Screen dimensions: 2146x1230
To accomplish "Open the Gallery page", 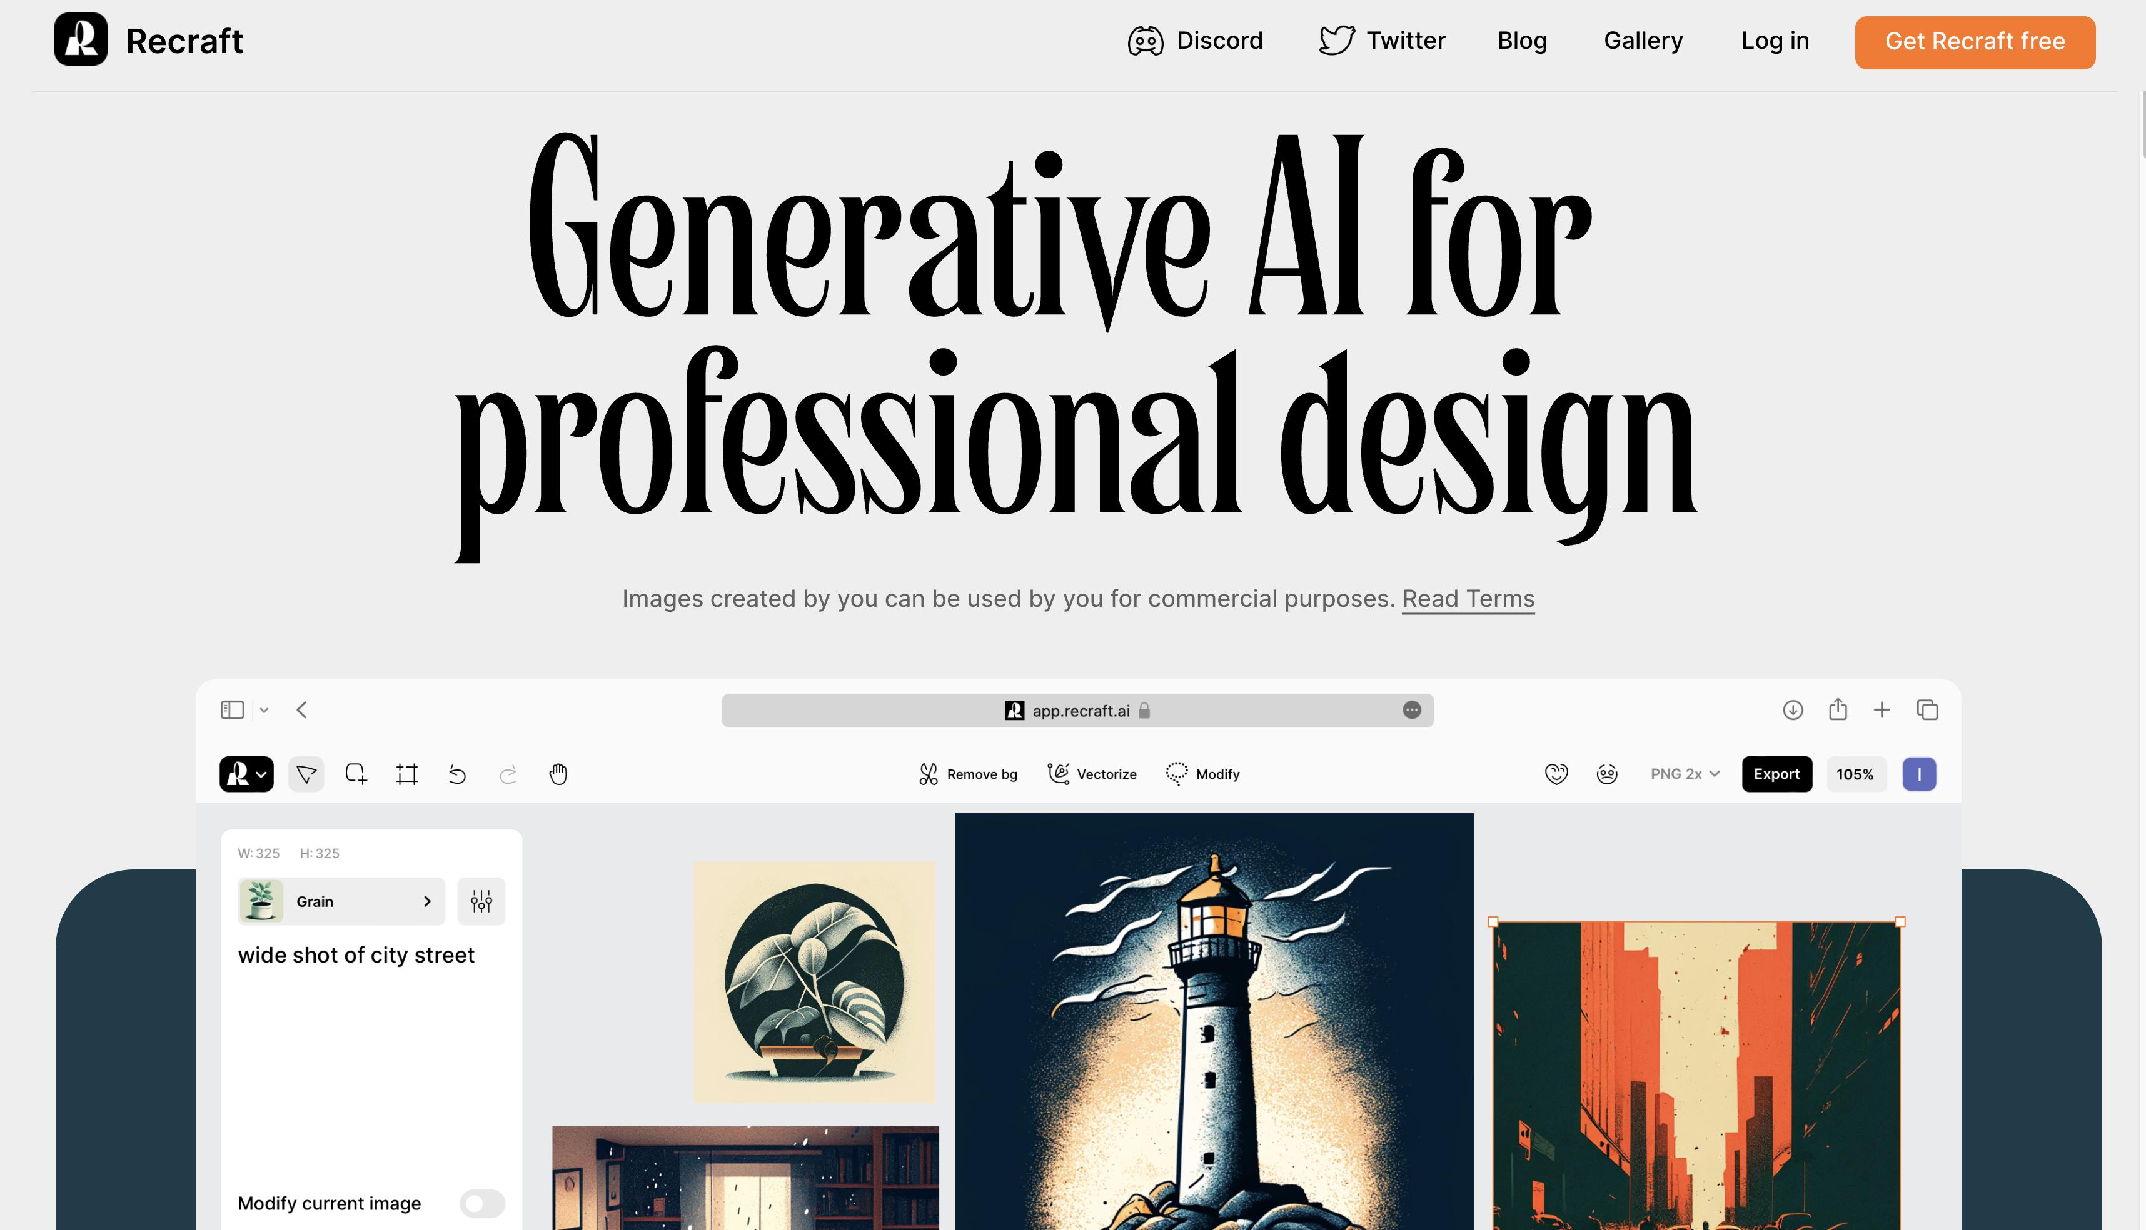I will coord(1642,41).
